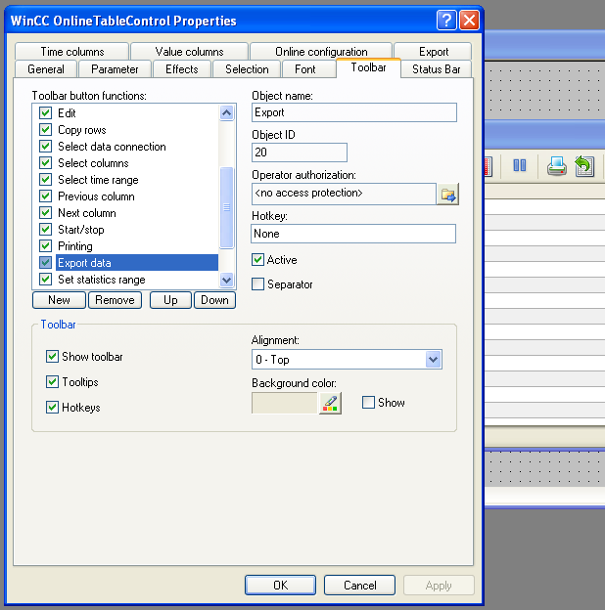
Task: Open the Export tab
Action: click(x=434, y=52)
